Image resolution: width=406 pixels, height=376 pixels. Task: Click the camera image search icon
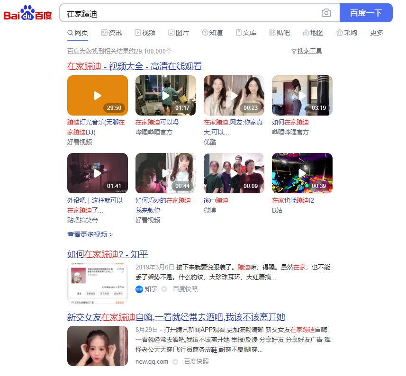pos(326,13)
